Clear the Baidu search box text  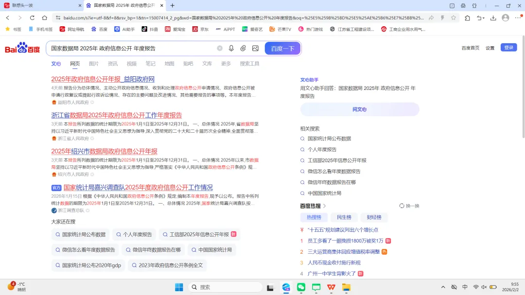tap(220, 48)
